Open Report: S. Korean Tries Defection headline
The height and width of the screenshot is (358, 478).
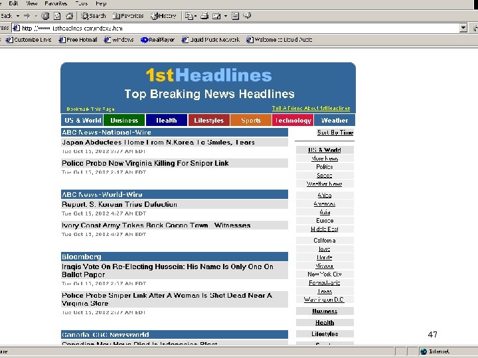(x=119, y=204)
